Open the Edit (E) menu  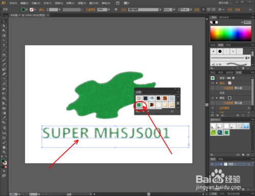click(24, 3)
